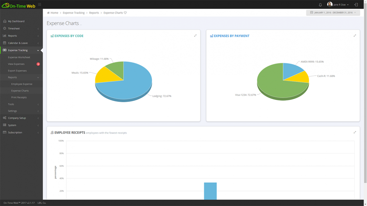This screenshot has width=367, height=206.
Task: Click the red badge on View Expenses
Action: (x=38, y=64)
